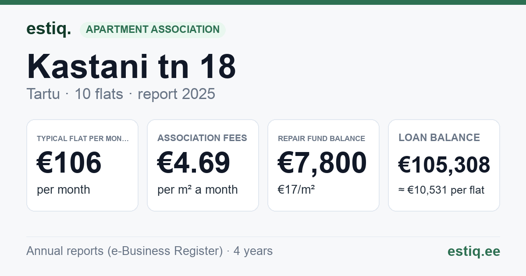Screen dimensions: 526x276
Task: Click the TYPICAL FLAT PER MON… label
Action: click(83, 138)
